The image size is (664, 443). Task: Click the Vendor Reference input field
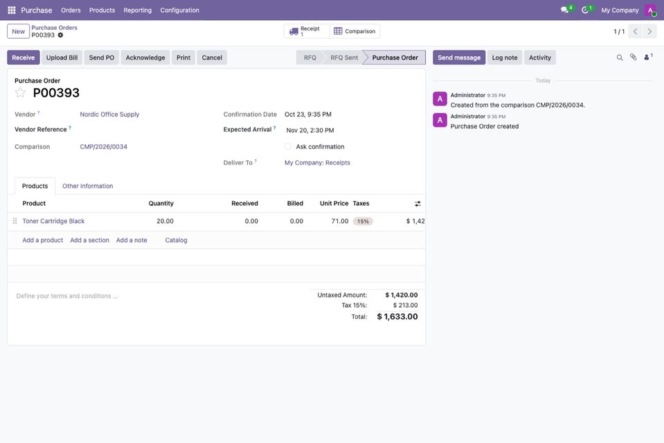[145, 130]
